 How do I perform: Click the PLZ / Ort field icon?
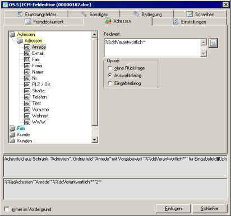pyautogui.click(x=27, y=84)
